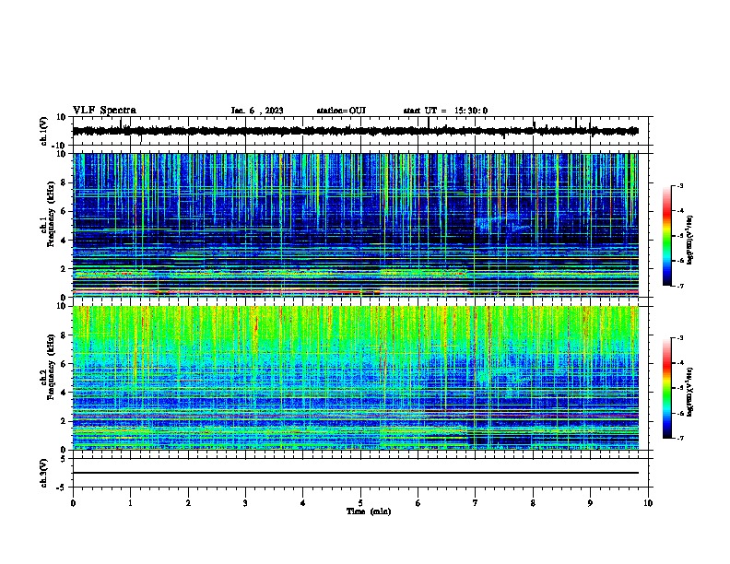Click the "5" tick label on ch.3(V) axis
Screen dimensions: 730x564
65,459
